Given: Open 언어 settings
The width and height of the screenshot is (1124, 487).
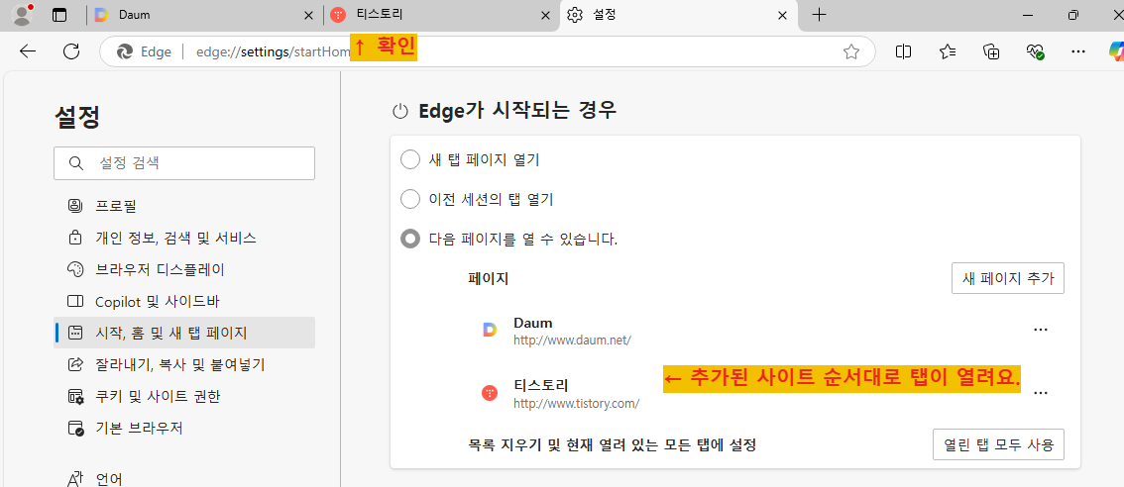Looking at the screenshot, I should (x=184, y=478).
